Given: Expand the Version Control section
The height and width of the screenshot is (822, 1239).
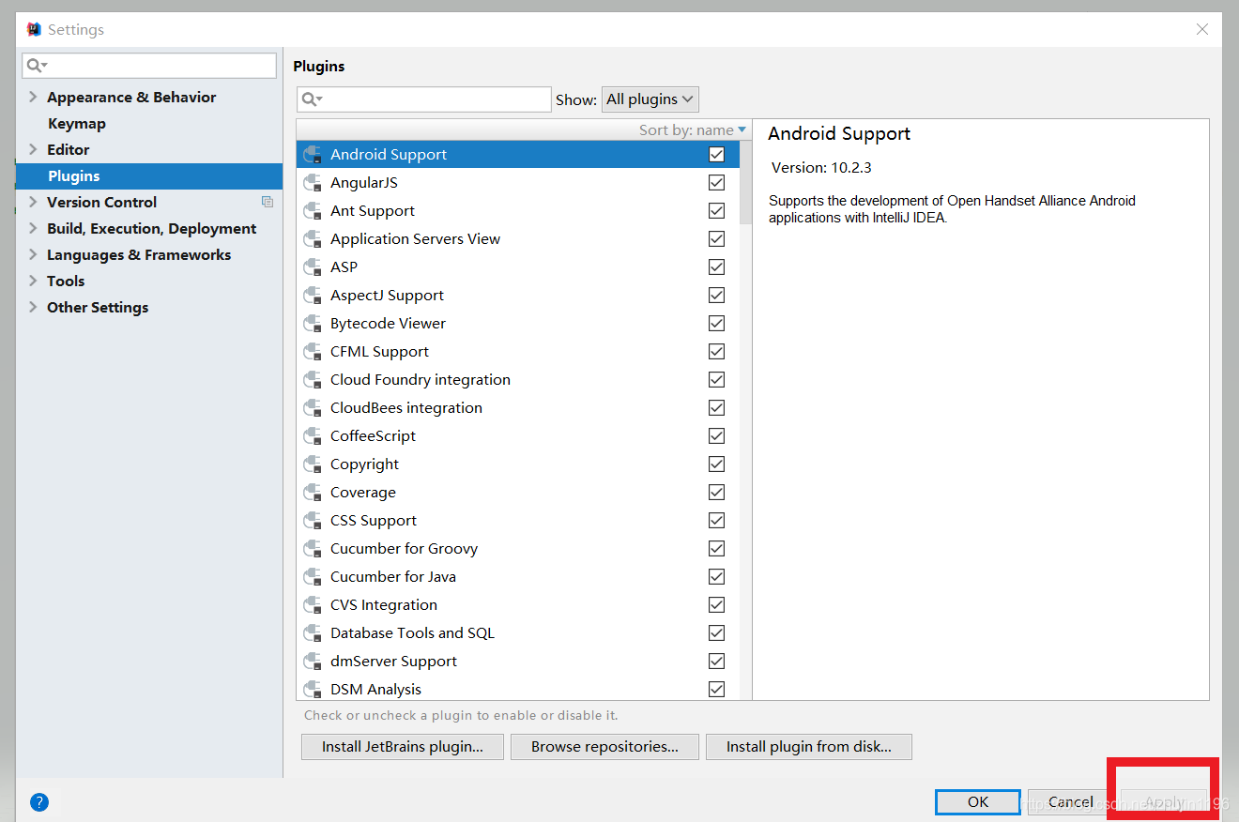Looking at the screenshot, I should pyautogui.click(x=34, y=202).
